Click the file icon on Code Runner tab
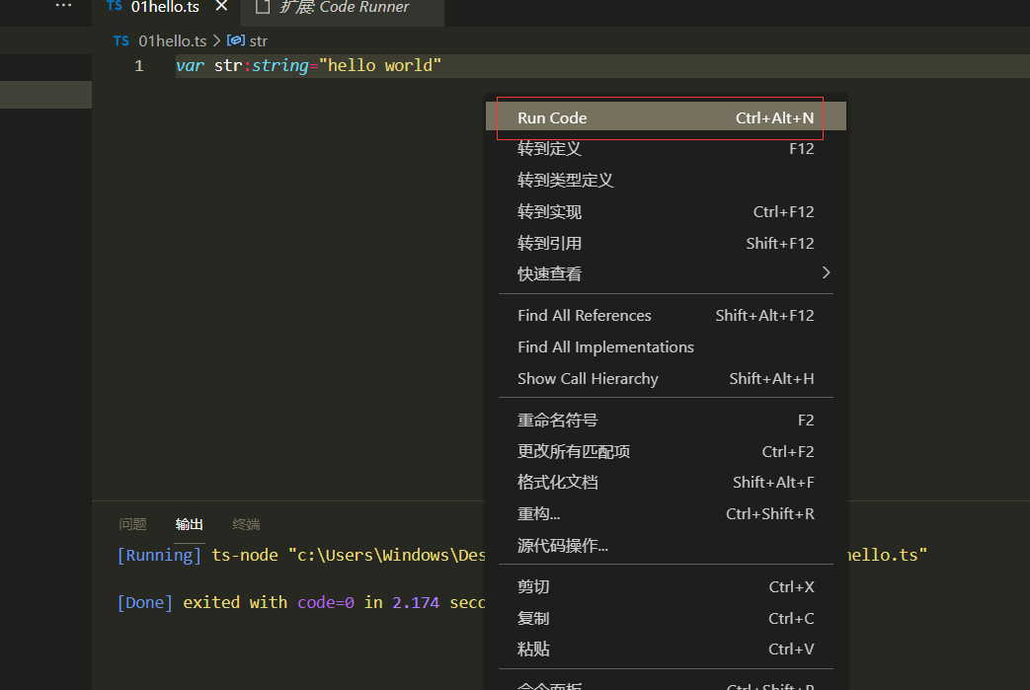Viewport: 1030px width, 690px height. coord(262,7)
